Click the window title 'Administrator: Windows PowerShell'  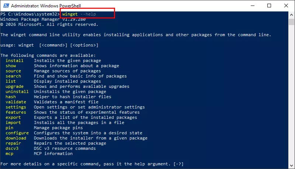[x=46, y=6]
